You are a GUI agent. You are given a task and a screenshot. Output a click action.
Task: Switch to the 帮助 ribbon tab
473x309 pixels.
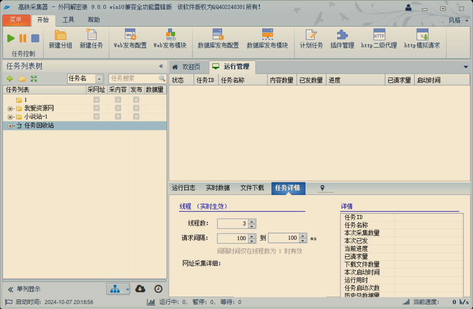pyautogui.click(x=94, y=20)
